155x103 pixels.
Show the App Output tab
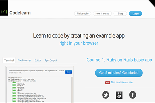pyautogui.click(x=51, y=60)
